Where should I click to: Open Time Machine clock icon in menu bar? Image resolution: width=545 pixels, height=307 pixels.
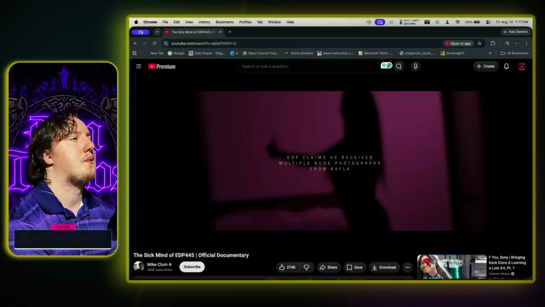(437, 22)
